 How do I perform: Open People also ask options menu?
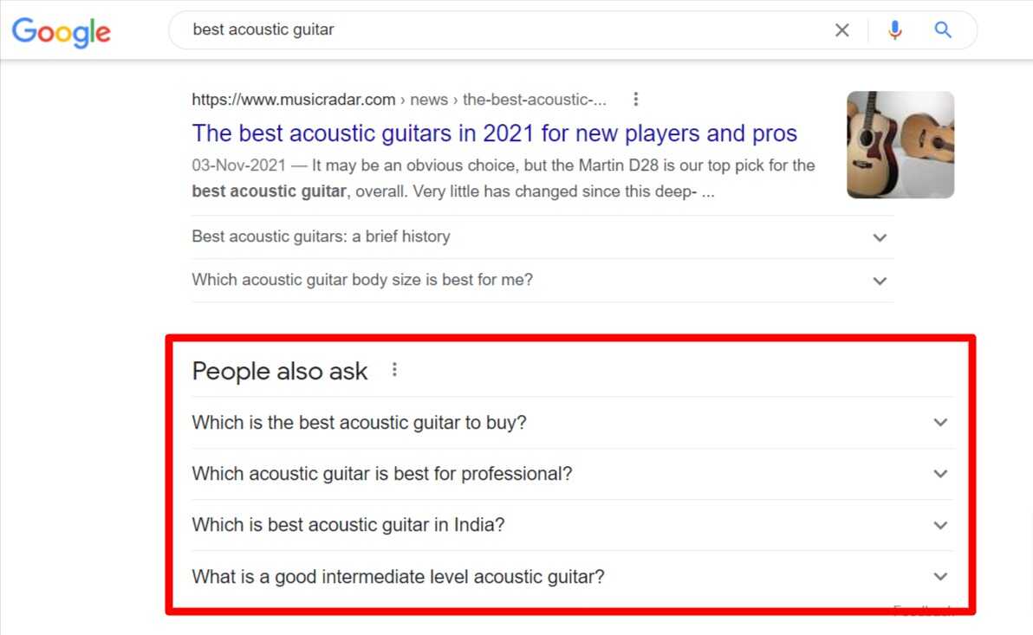[x=395, y=370]
